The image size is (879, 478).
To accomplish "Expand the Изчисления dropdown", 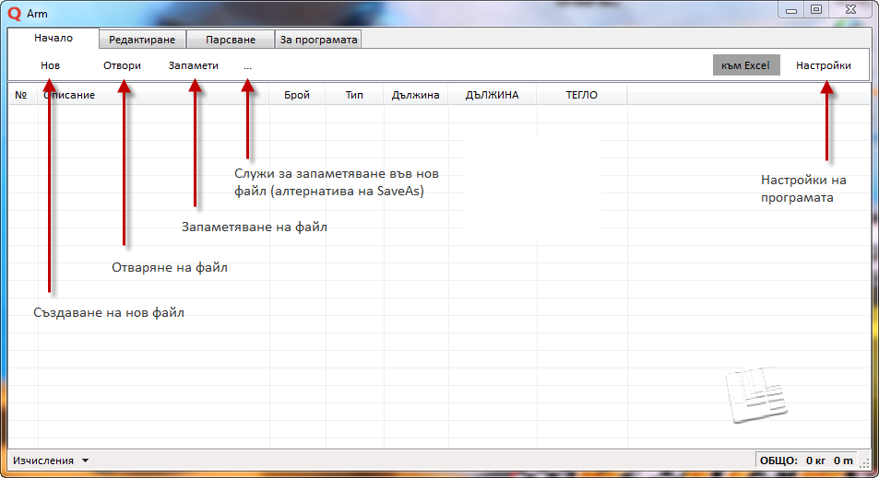I will [x=51, y=460].
